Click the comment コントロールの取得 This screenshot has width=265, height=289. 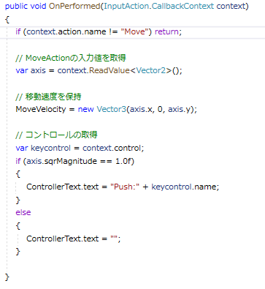click(x=56, y=135)
